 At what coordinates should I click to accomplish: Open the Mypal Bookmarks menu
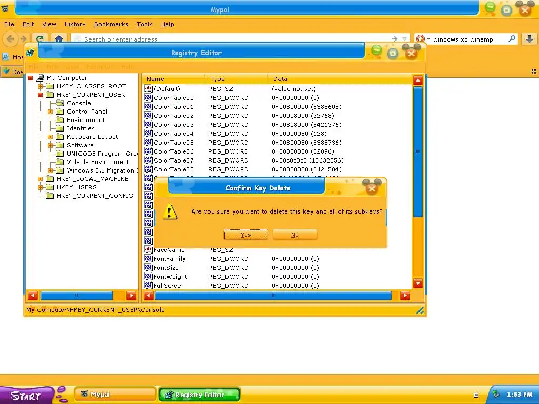pos(111,24)
